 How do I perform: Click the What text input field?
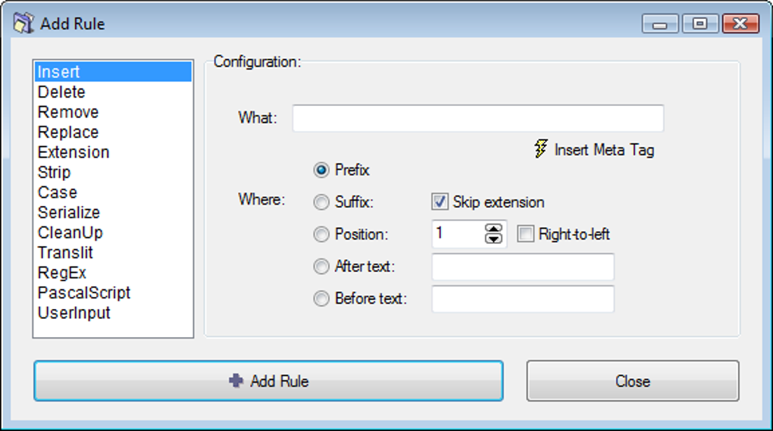coord(477,119)
